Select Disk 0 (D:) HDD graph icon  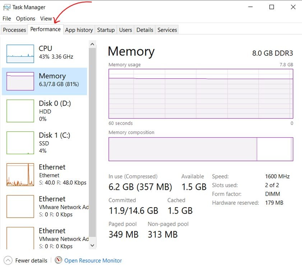coord(20,111)
